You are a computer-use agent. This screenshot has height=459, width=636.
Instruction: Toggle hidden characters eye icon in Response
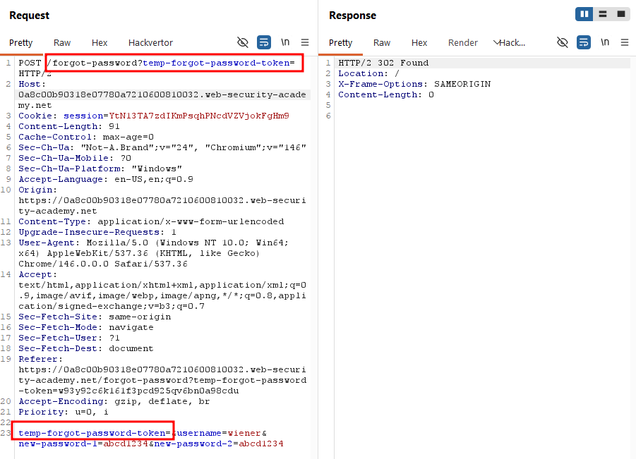click(562, 42)
